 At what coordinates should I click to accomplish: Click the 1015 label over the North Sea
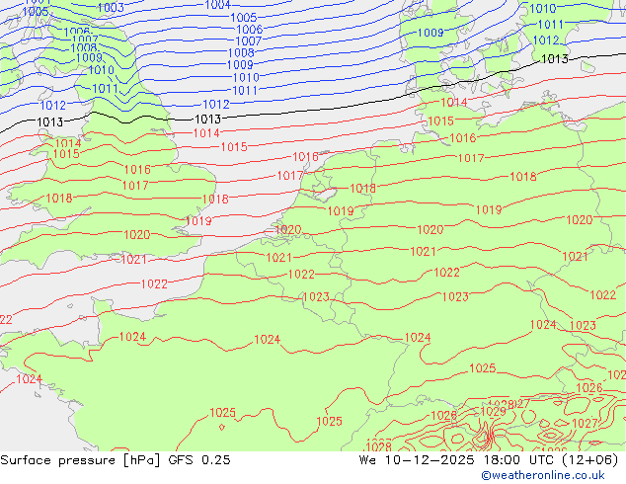(x=234, y=147)
